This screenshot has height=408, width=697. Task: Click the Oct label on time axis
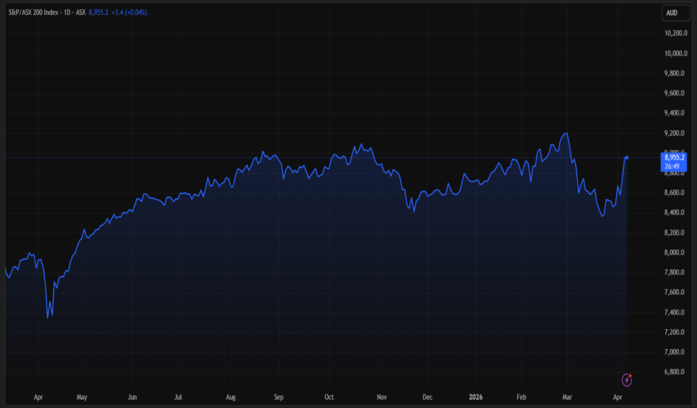pyautogui.click(x=329, y=397)
